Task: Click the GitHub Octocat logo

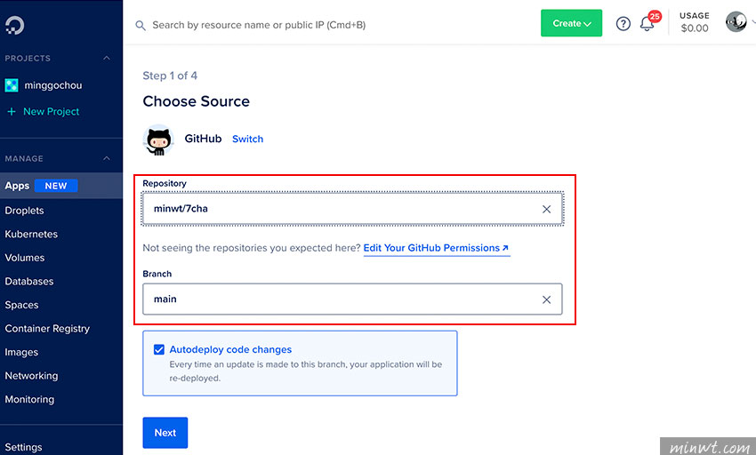Action: (158, 140)
